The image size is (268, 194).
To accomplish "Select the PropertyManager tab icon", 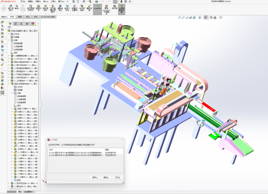I will [x=16, y=23].
